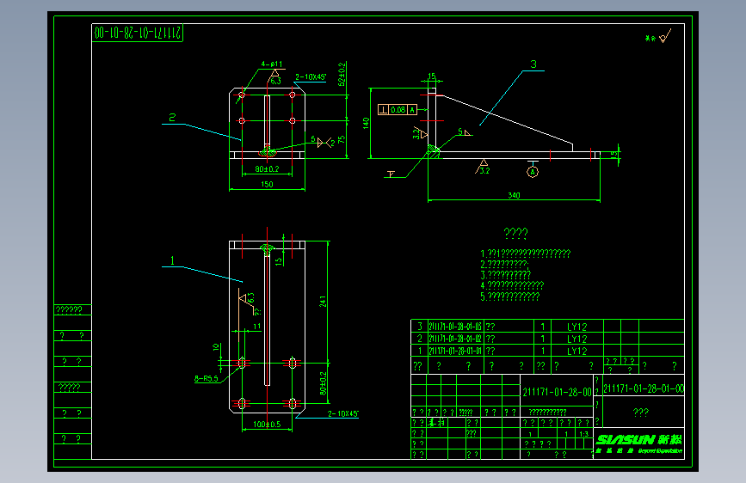Screen dimensions: 746x483
Task: Click the part balloon number '3'
Action: [533, 64]
